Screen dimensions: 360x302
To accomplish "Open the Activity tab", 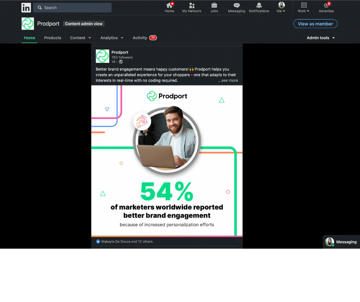I will coord(145,38).
